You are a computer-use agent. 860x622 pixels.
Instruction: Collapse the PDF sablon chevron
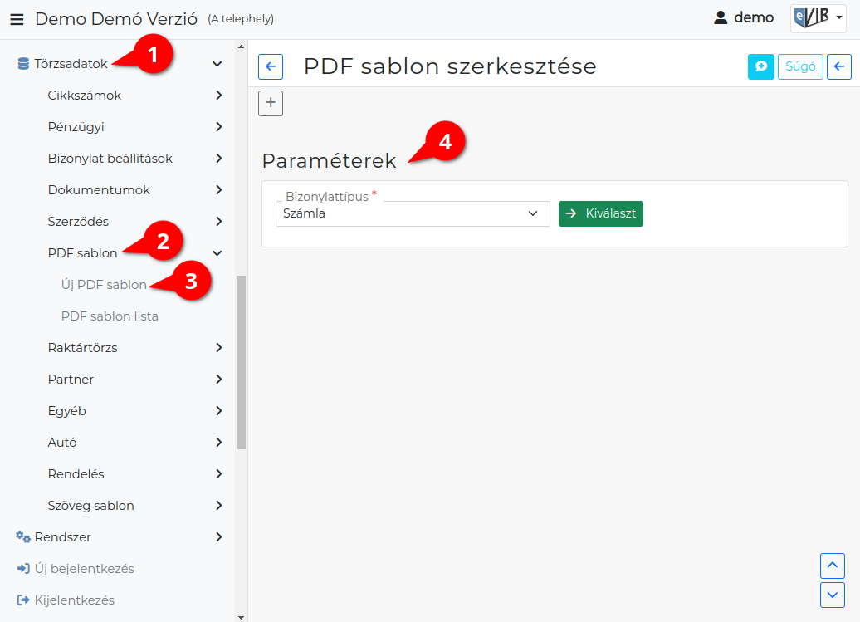[x=217, y=253]
